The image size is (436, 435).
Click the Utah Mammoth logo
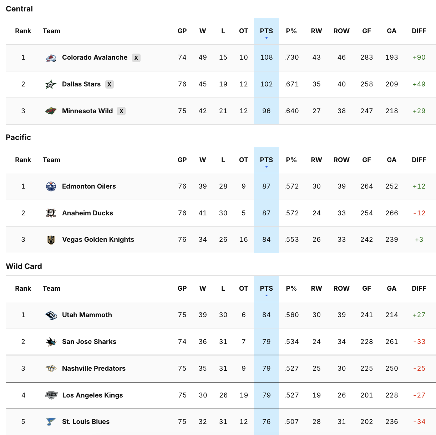coord(51,315)
